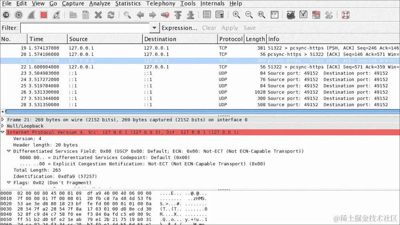Open the Telephony menu
The image size is (400, 225).
(x=160, y=4)
